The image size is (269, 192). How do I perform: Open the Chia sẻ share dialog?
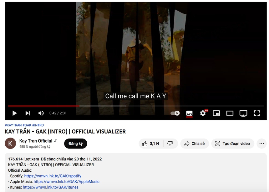click(195, 144)
